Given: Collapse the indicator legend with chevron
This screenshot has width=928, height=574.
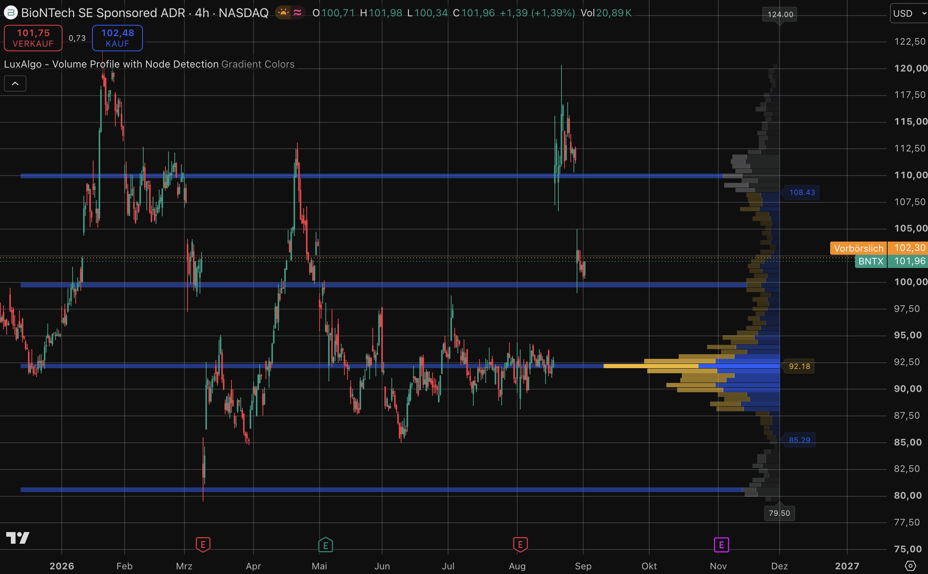Looking at the screenshot, I should (15, 83).
